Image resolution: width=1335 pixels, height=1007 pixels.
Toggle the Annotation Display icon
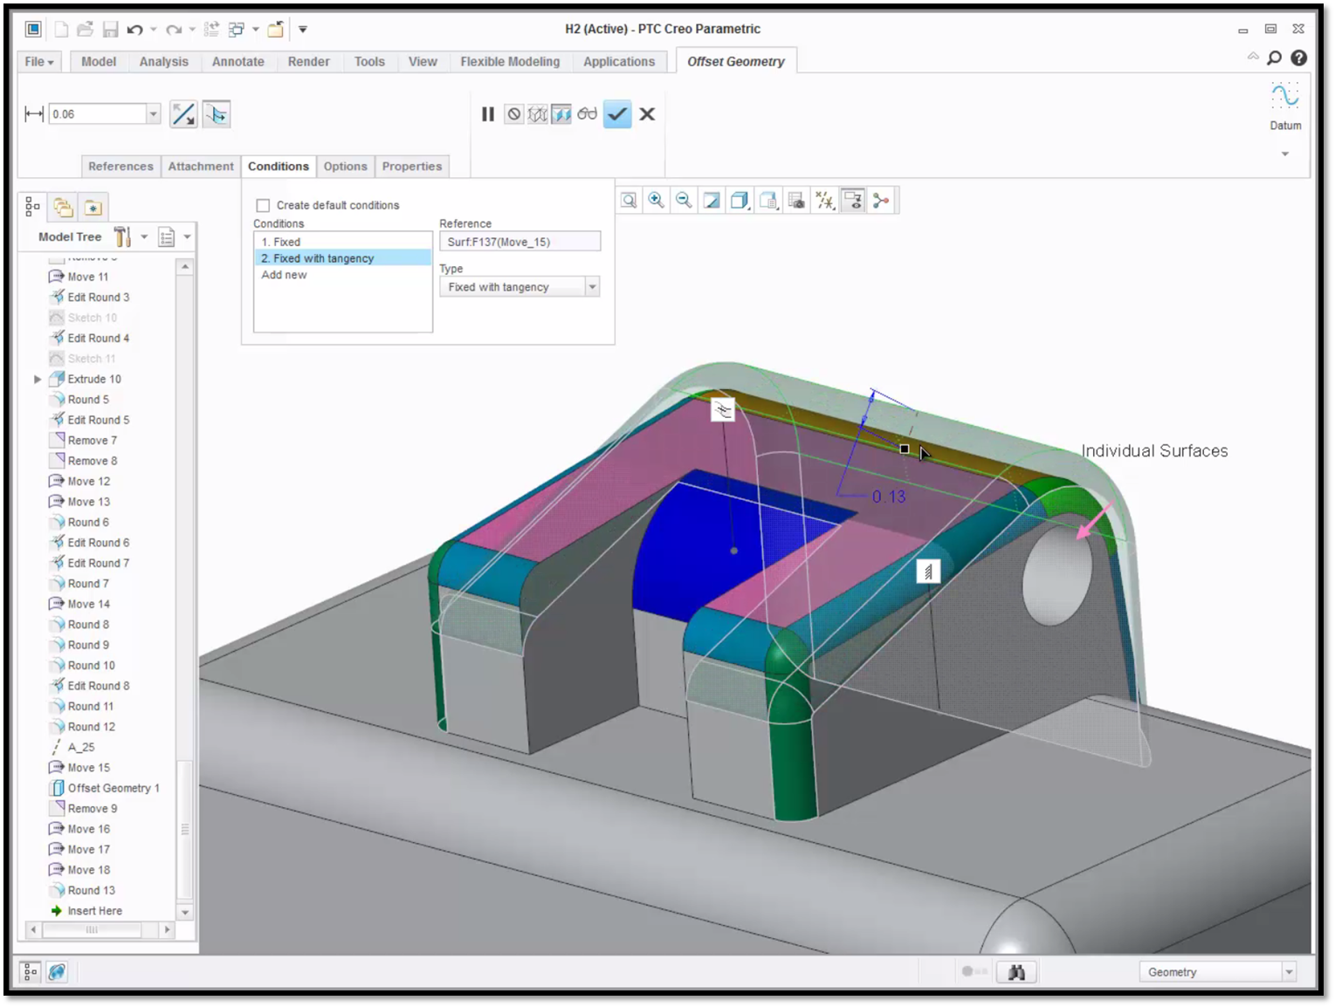pyautogui.click(x=853, y=201)
